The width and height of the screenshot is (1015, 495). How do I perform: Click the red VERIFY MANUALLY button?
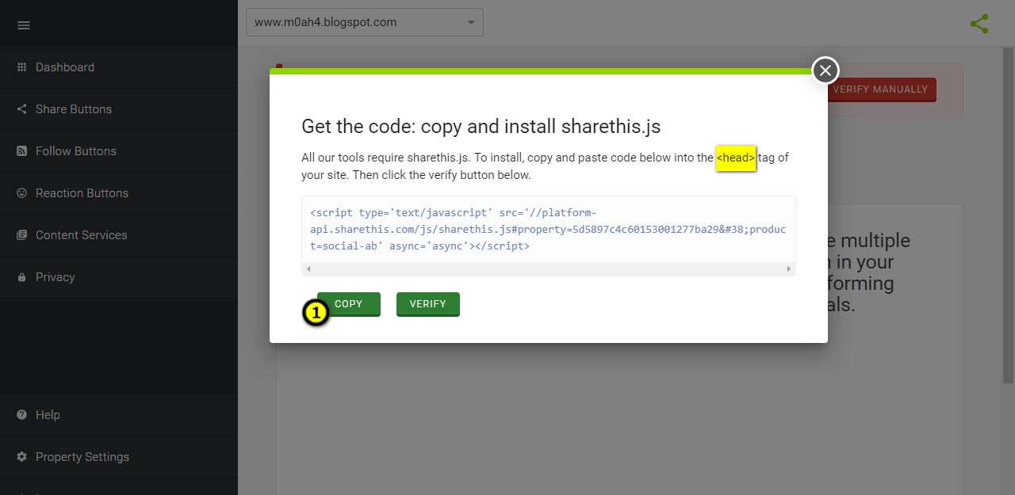point(880,89)
